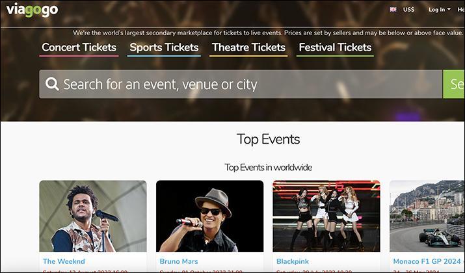This screenshot has width=465, height=273.
Task: Follow the Blackpink title link
Action: [x=293, y=261]
